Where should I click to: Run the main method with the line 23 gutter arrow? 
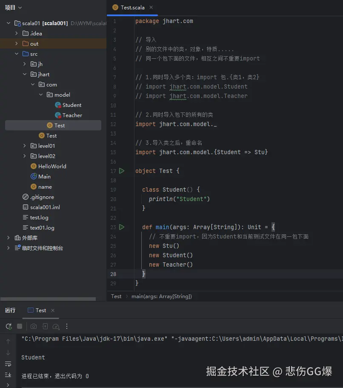(x=122, y=227)
